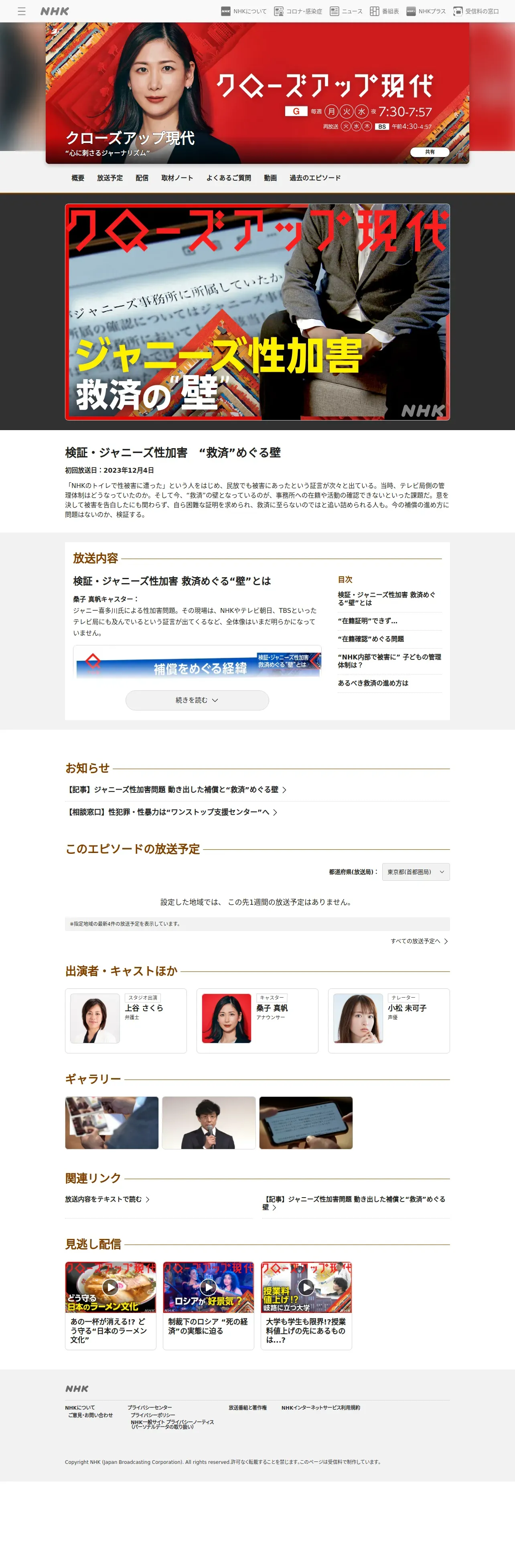
Task: Play the ロシアが好景気 video
Action: pyautogui.click(x=208, y=1287)
